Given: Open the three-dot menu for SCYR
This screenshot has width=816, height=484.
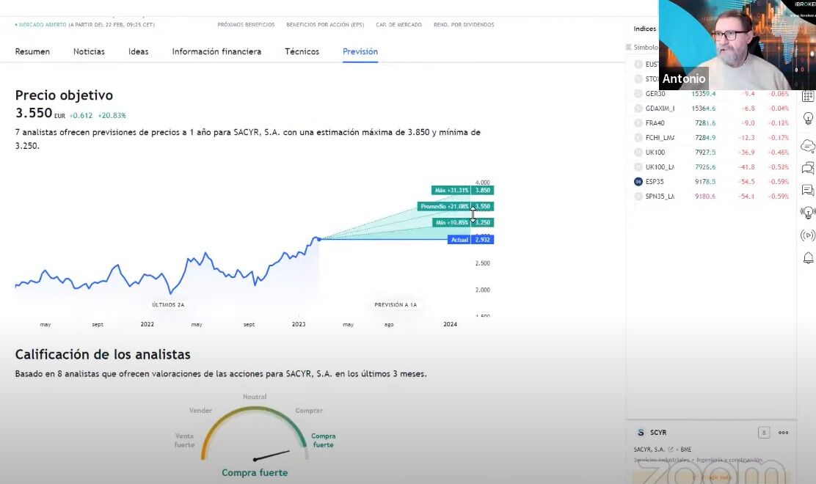Looking at the screenshot, I should [x=783, y=433].
